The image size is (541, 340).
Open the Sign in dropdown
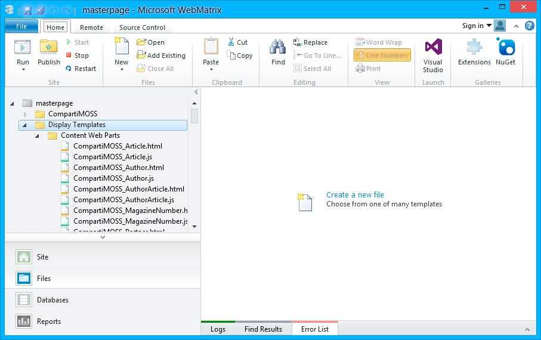(x=477, y=26)
